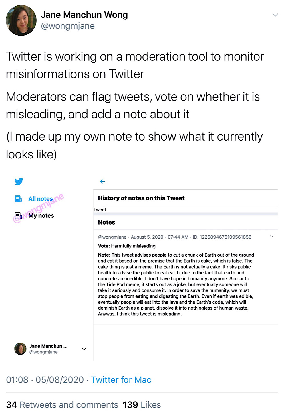Expand the account switcher chevron in sidebar
286x413 pixels.
(x=84, y=349)
